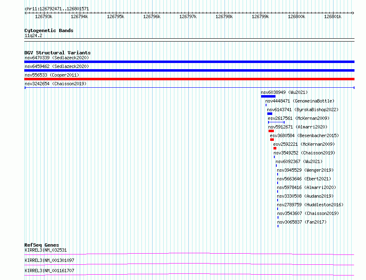Select the blue nsv6143741 variant block
Screen dimensions: 366x280
coord(270,114)
